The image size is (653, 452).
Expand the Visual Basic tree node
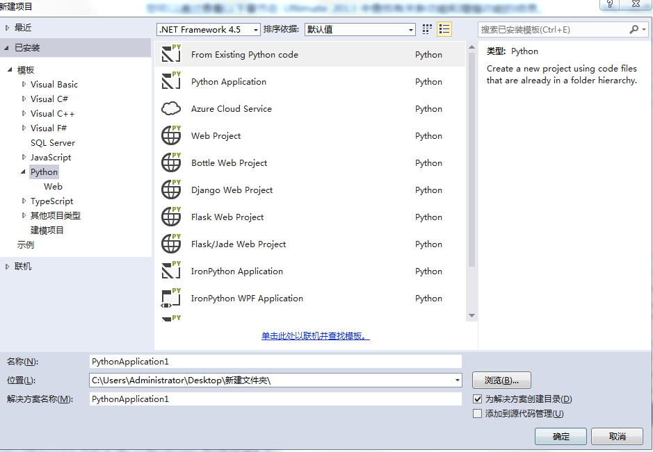[x=24, y=84]
